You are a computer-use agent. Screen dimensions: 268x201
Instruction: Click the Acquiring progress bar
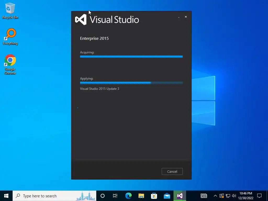[131, 57]
